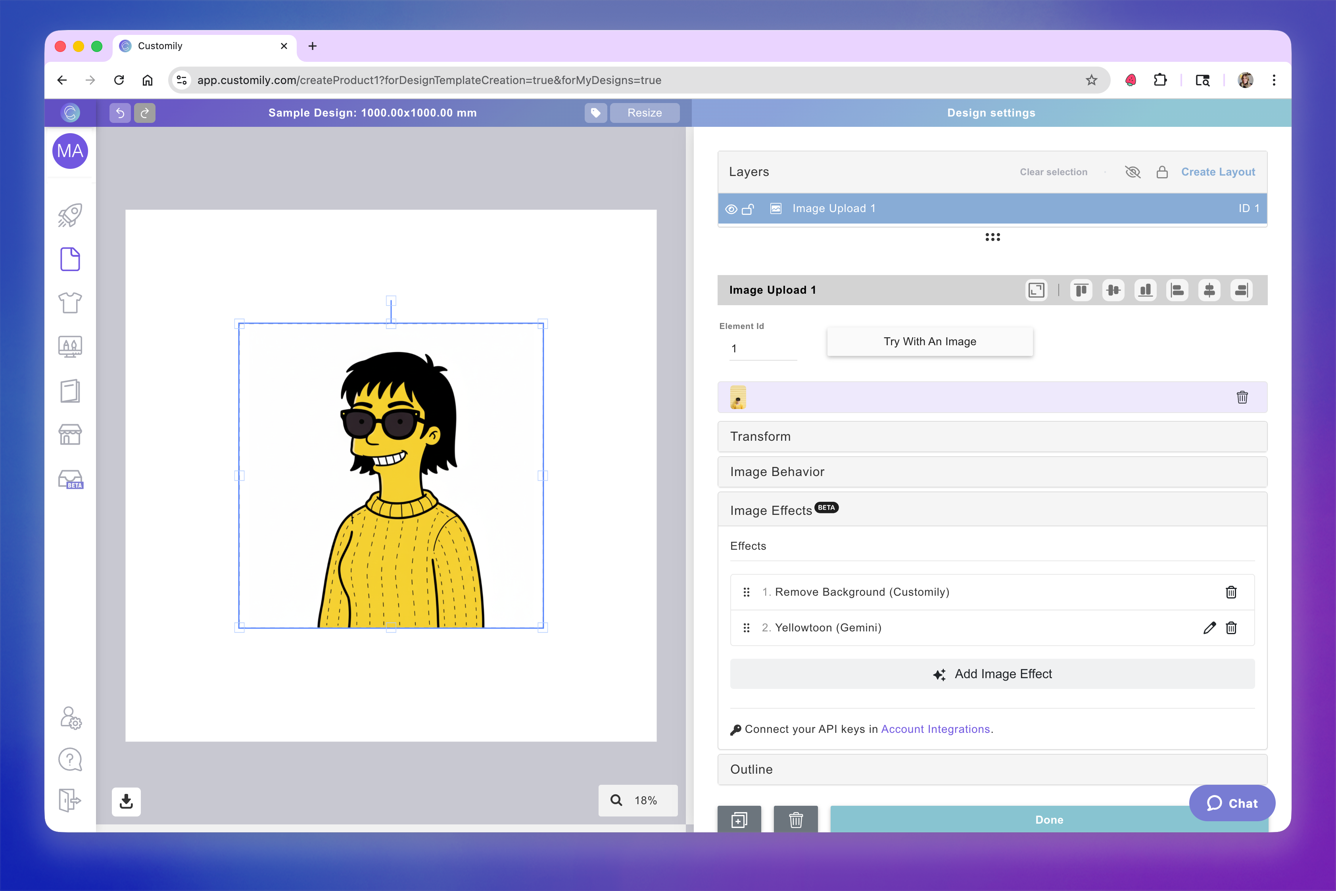Click the redo arrow button
This screenshot has height=891, width=1336.
(x=144, y=113)
